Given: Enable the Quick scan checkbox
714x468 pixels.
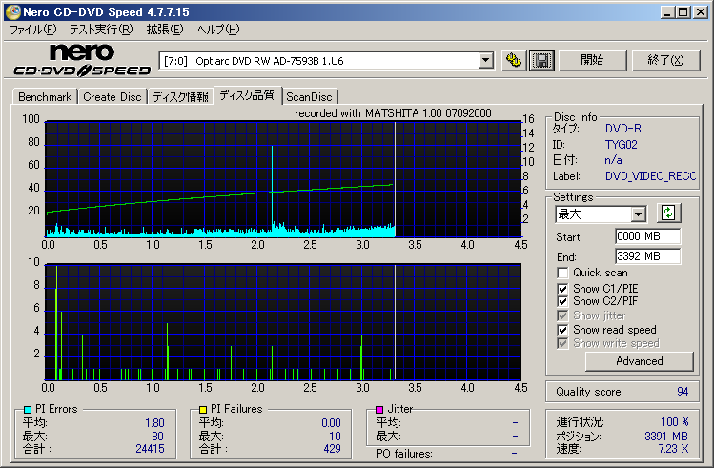Looking at the screenshot, I should click(562, 274).
